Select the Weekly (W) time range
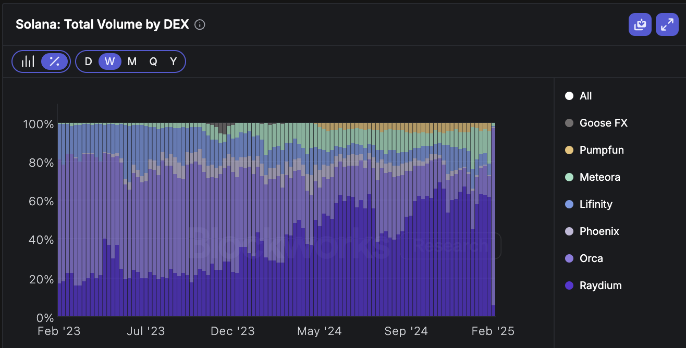Image resolution: width=686 pixels, height=348 pixels. pos(109,61)
